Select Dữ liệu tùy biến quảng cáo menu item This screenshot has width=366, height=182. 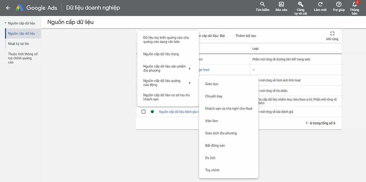168,40
